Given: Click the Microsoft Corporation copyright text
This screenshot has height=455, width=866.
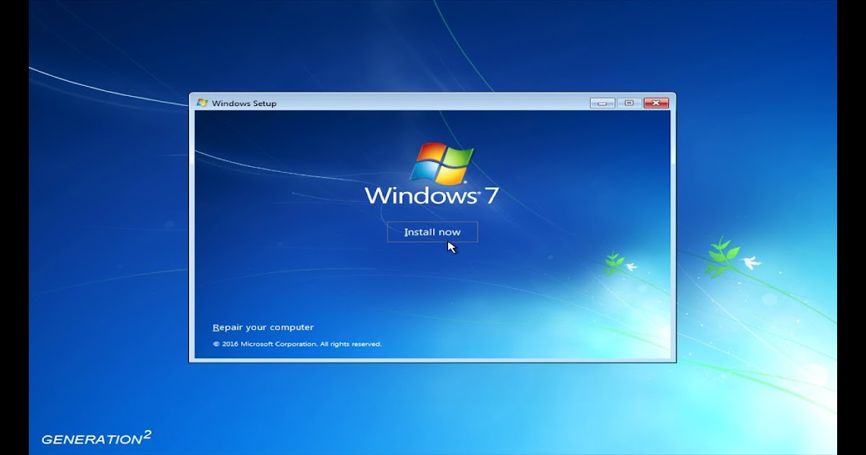Looking at the screenshot, I should point(297,344).
